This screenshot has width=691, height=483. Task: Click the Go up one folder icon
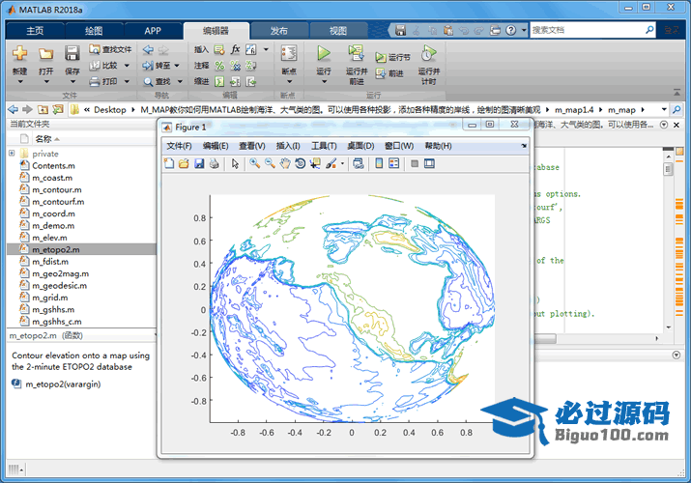pos(43,109)
